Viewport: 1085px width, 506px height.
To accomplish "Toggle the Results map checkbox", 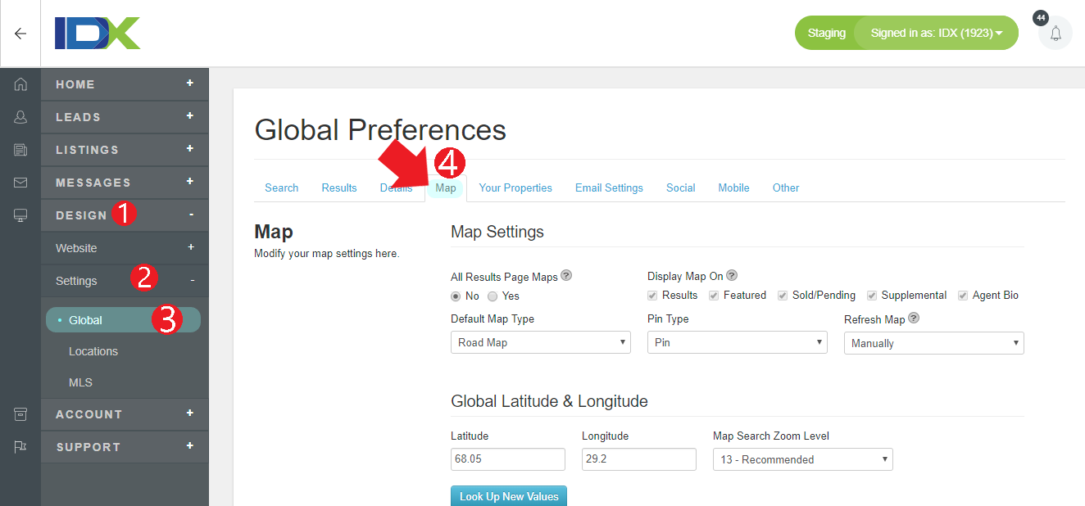I will (x=653, y=296).
